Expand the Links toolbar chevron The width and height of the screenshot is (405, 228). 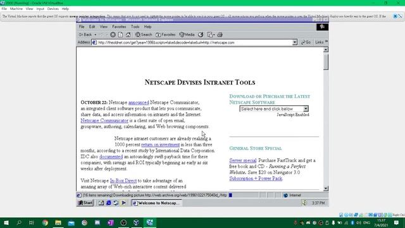pyautogui.click(x=327, y=42)
